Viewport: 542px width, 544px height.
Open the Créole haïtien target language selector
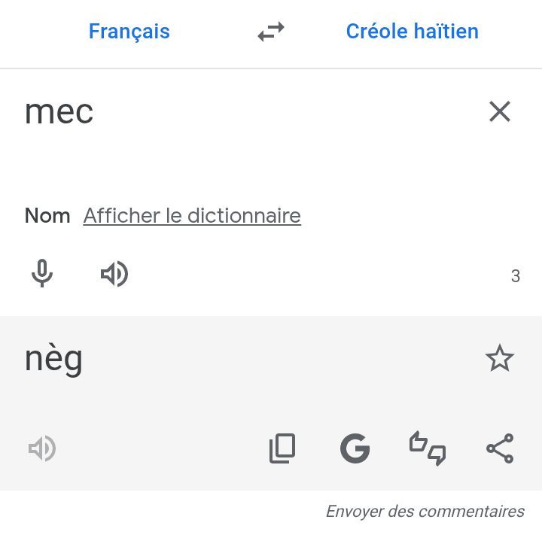pos(412,32)
